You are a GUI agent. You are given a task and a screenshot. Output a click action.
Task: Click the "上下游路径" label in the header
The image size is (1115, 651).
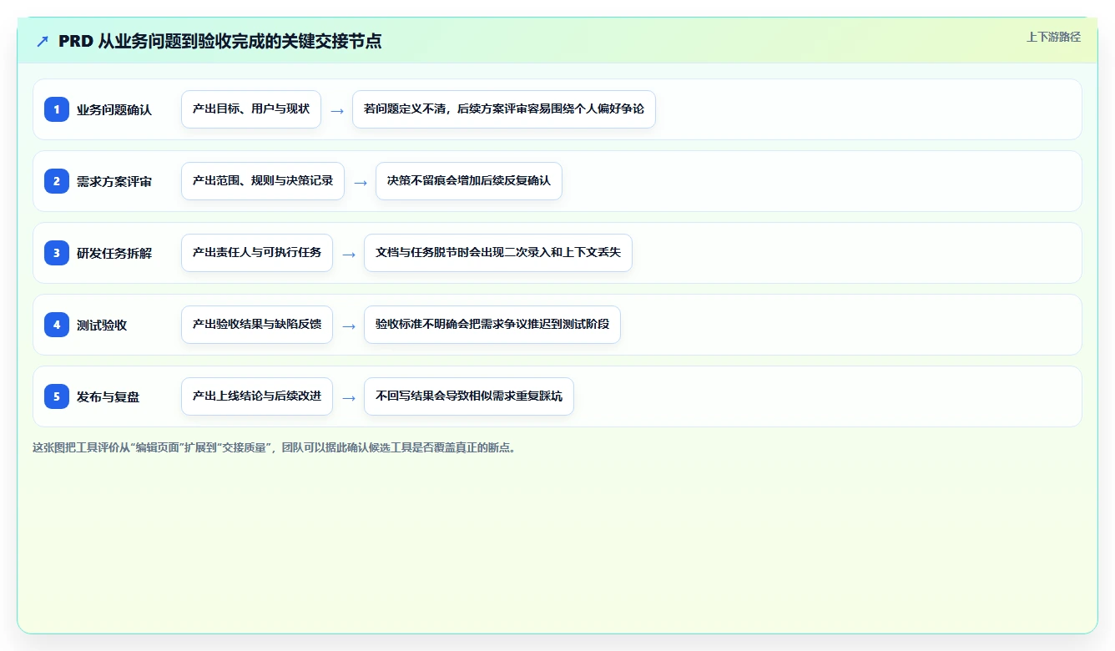pyautogui.click(x=1053, y=37)
